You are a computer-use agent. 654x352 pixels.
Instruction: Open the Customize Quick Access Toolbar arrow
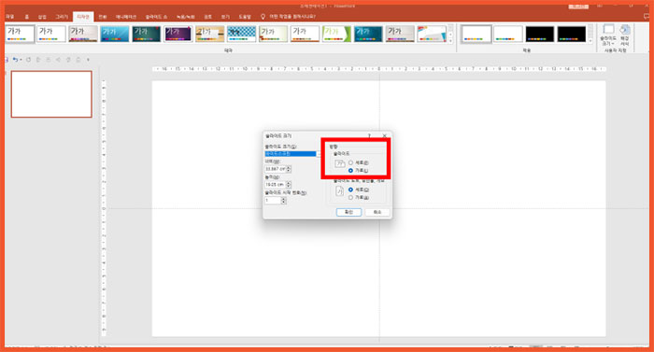point(88,60)
